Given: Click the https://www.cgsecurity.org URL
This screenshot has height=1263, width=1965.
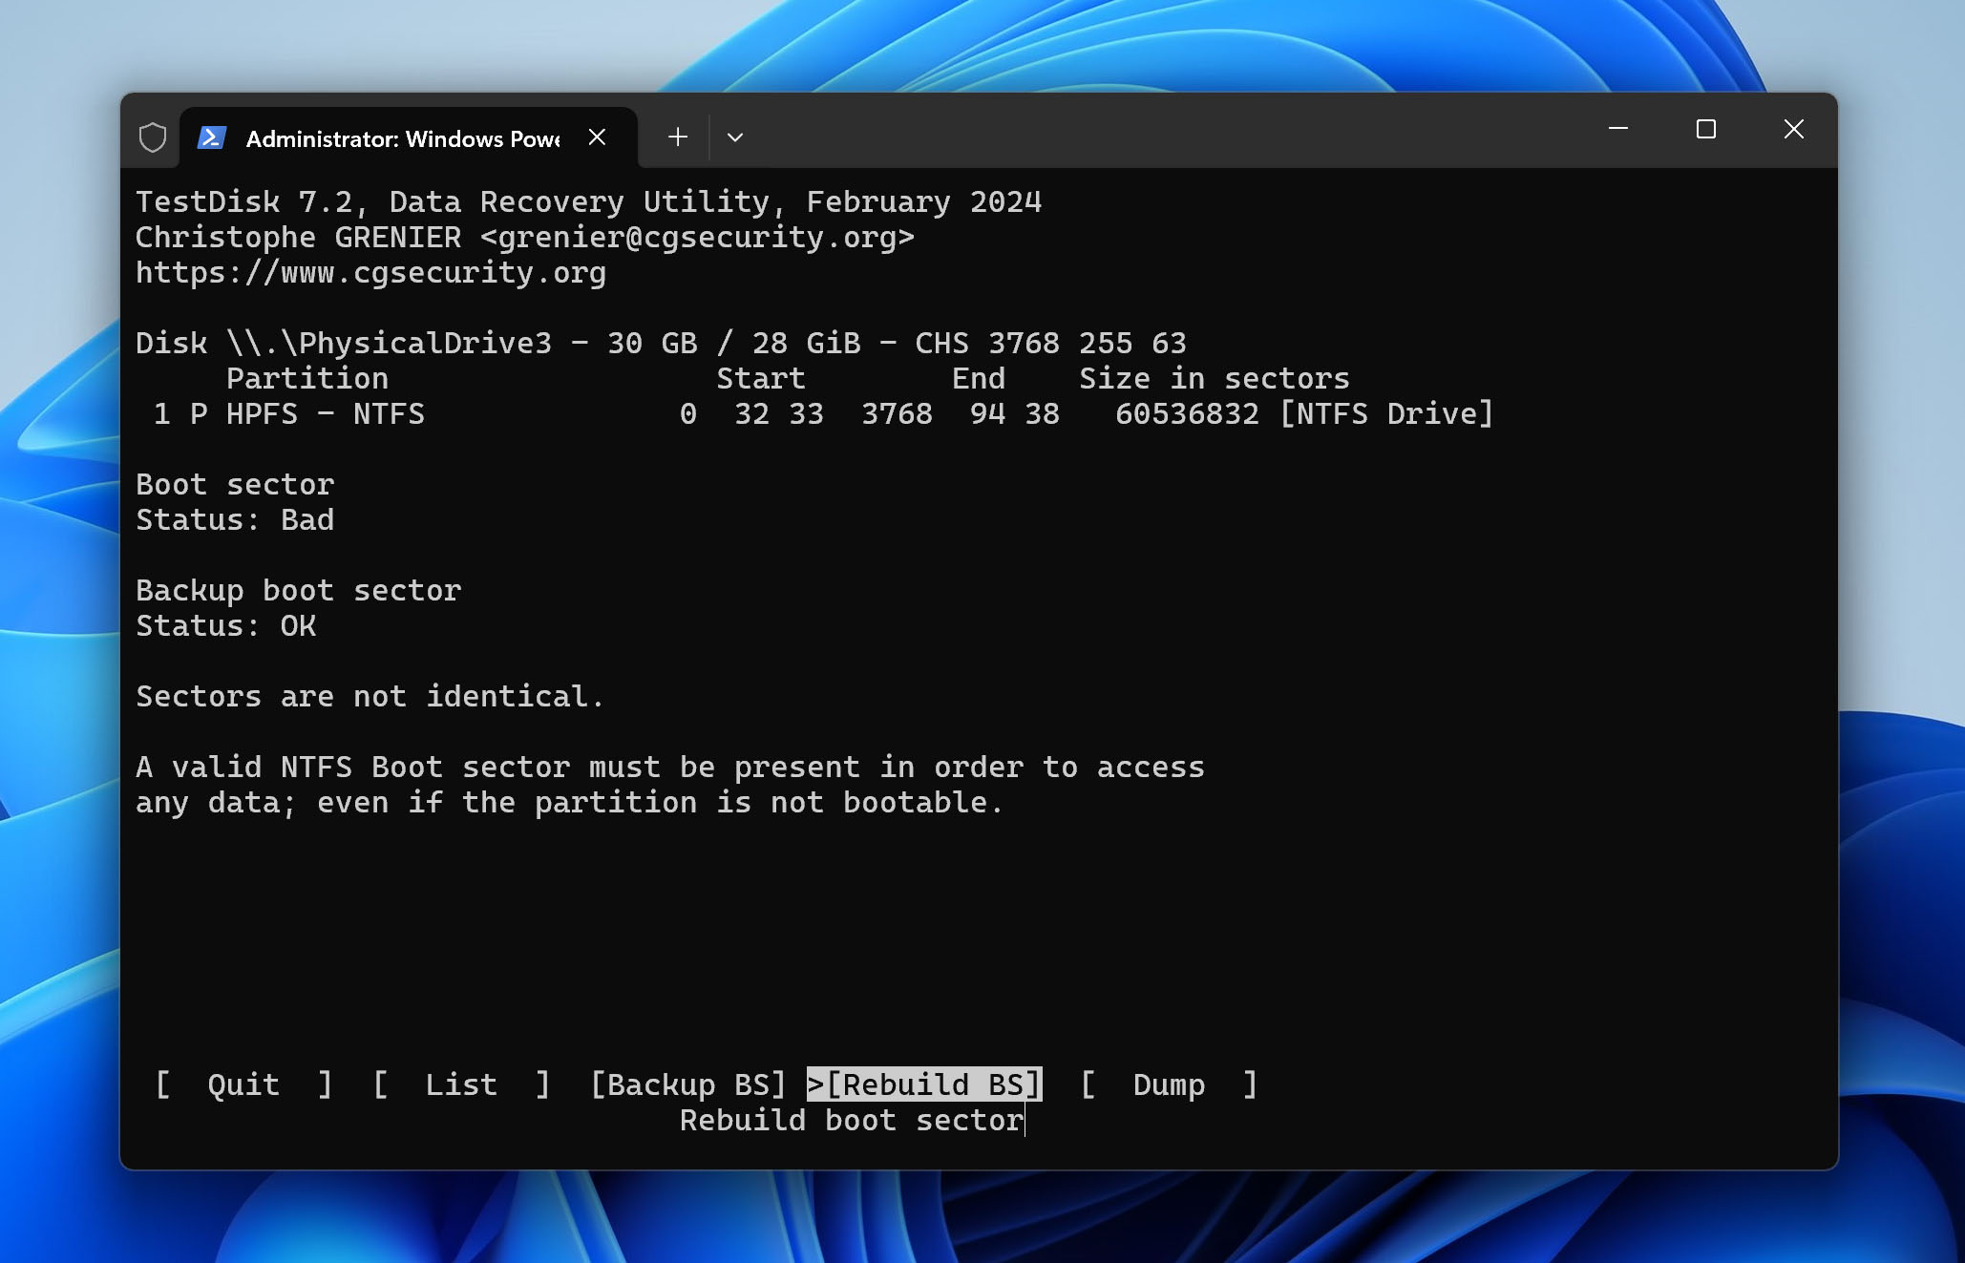Looking at the screenshot, I should (x=370, y=273).
